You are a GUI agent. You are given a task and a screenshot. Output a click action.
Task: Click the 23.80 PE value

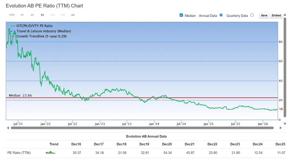click(x=213, y=153)
